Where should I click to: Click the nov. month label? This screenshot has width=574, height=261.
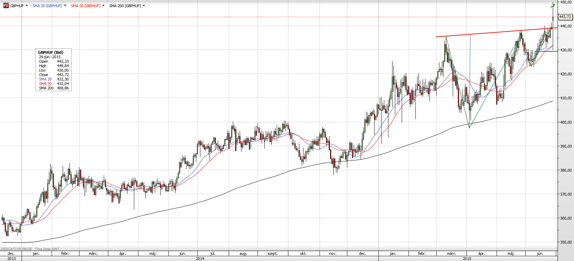click(333, 253)
